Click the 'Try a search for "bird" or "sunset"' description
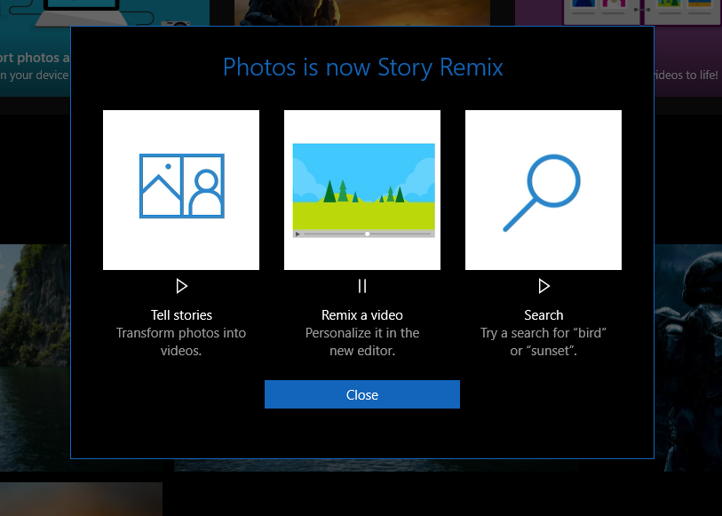Screen dimensions: 722x516 coord(543,342)
